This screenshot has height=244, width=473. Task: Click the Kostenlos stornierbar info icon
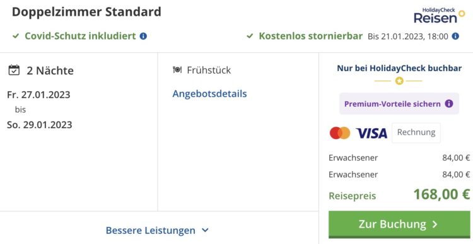455,36
